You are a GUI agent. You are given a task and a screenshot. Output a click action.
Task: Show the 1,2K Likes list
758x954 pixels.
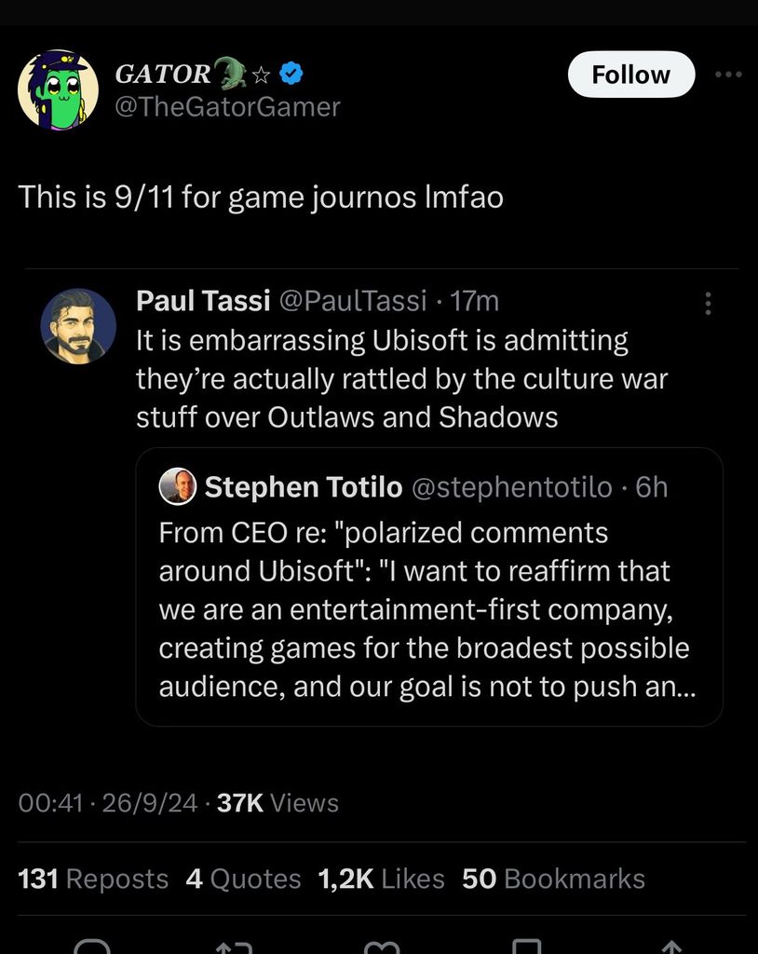(381, 879)
